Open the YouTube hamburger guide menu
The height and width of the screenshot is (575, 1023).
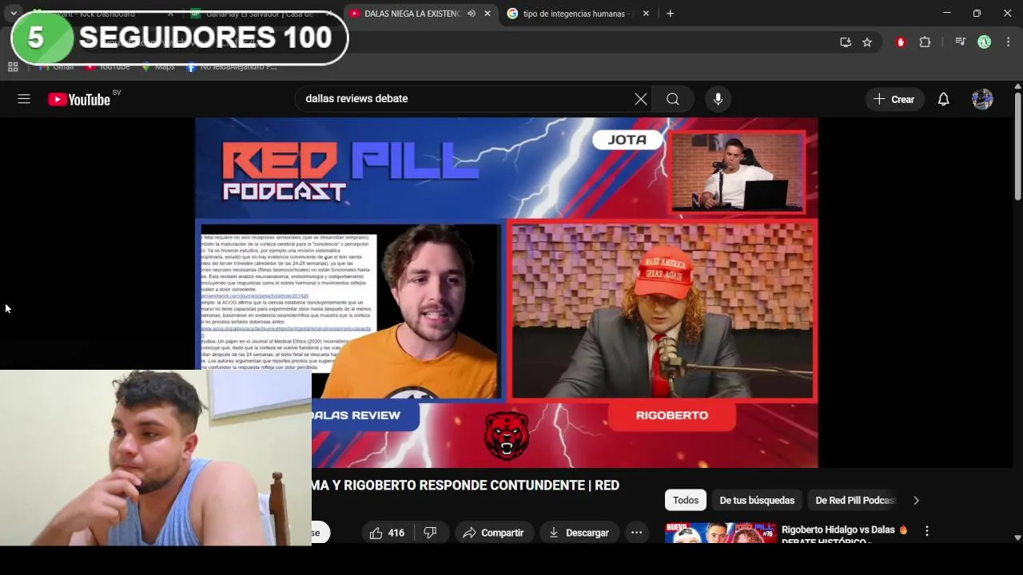[24, 99]
